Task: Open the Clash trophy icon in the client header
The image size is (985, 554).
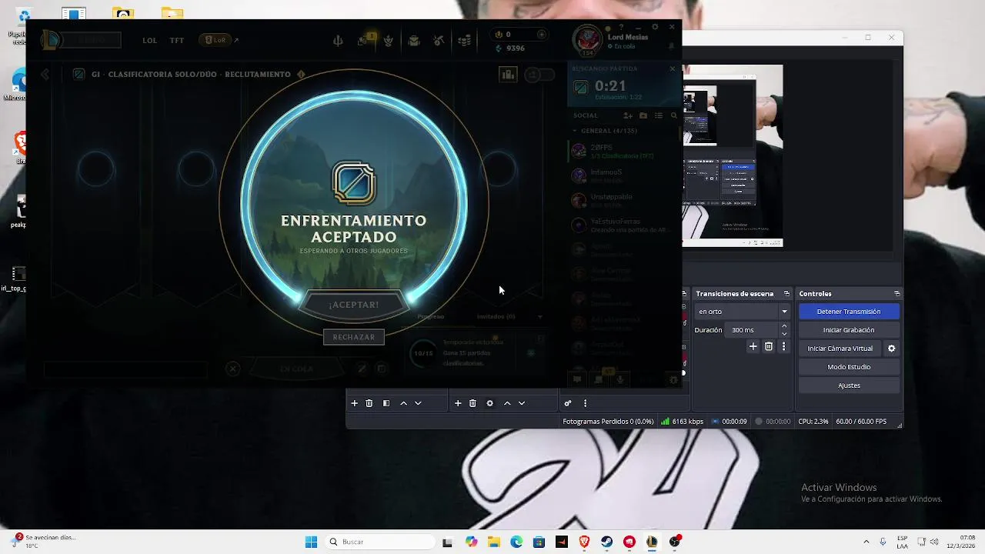Action: [338, 41]
